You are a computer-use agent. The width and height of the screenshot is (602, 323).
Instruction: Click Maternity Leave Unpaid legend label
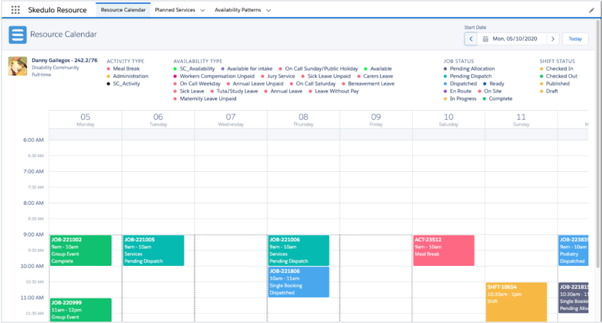(208, 99)
